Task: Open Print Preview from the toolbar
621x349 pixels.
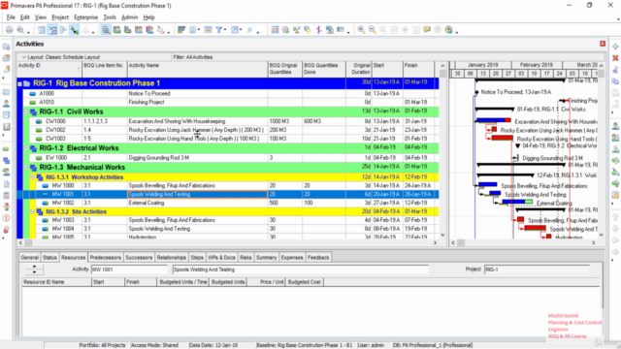Action: click(x=20, y=30)
